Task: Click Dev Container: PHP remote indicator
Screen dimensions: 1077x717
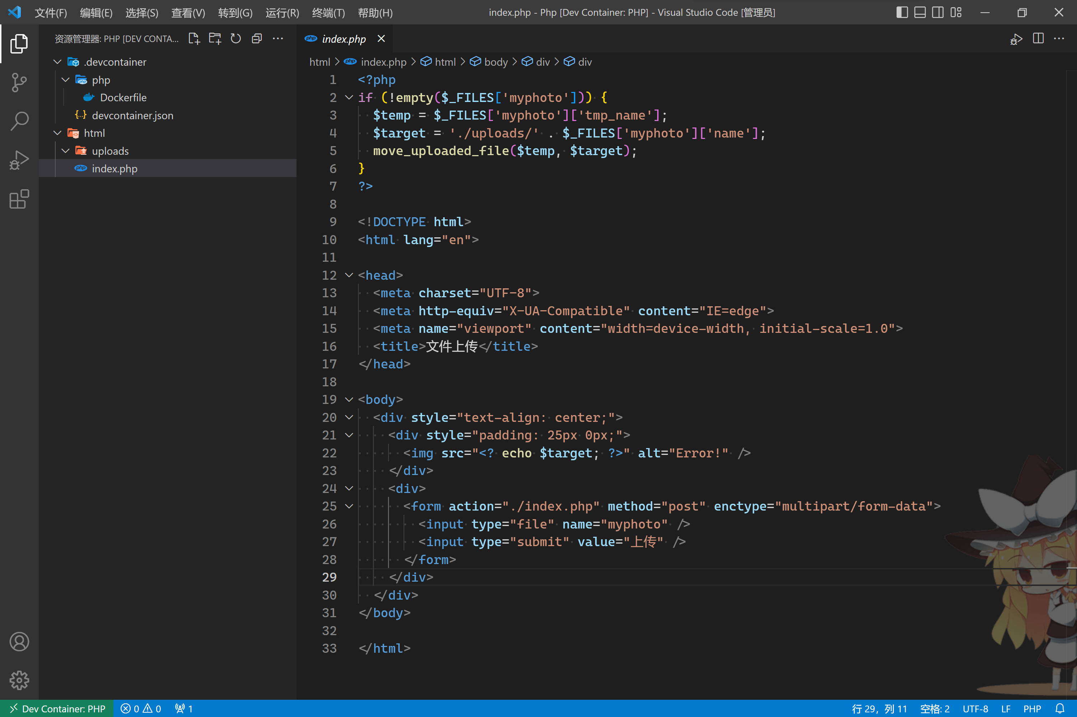Action: pyautogui.click(x=57, y=708)
